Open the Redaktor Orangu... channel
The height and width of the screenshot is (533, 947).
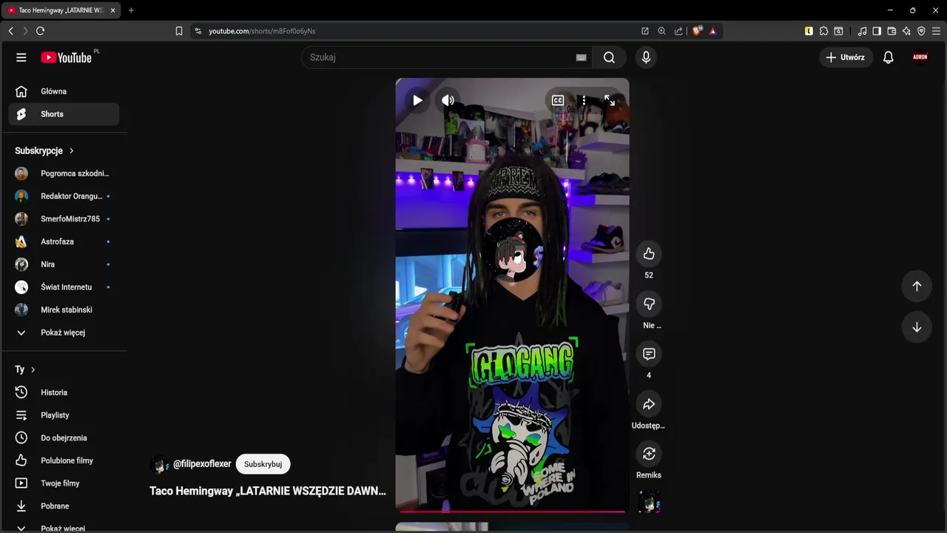coord(64,196)
